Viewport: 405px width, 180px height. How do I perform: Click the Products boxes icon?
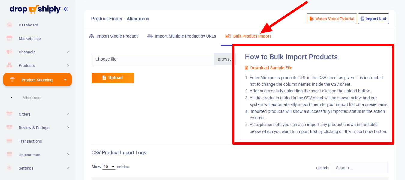(9, 65)
